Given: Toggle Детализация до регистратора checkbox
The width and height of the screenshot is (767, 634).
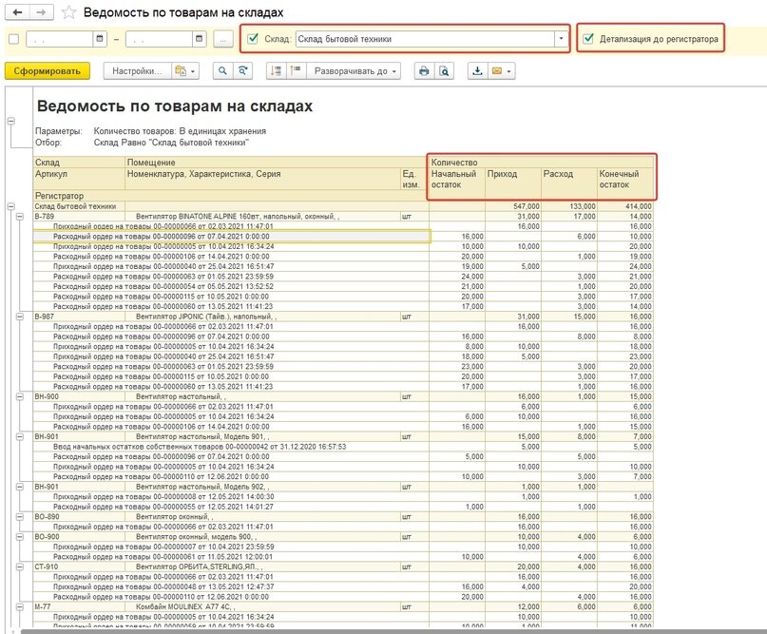Looking at the screenshot, I should [588, 39].
